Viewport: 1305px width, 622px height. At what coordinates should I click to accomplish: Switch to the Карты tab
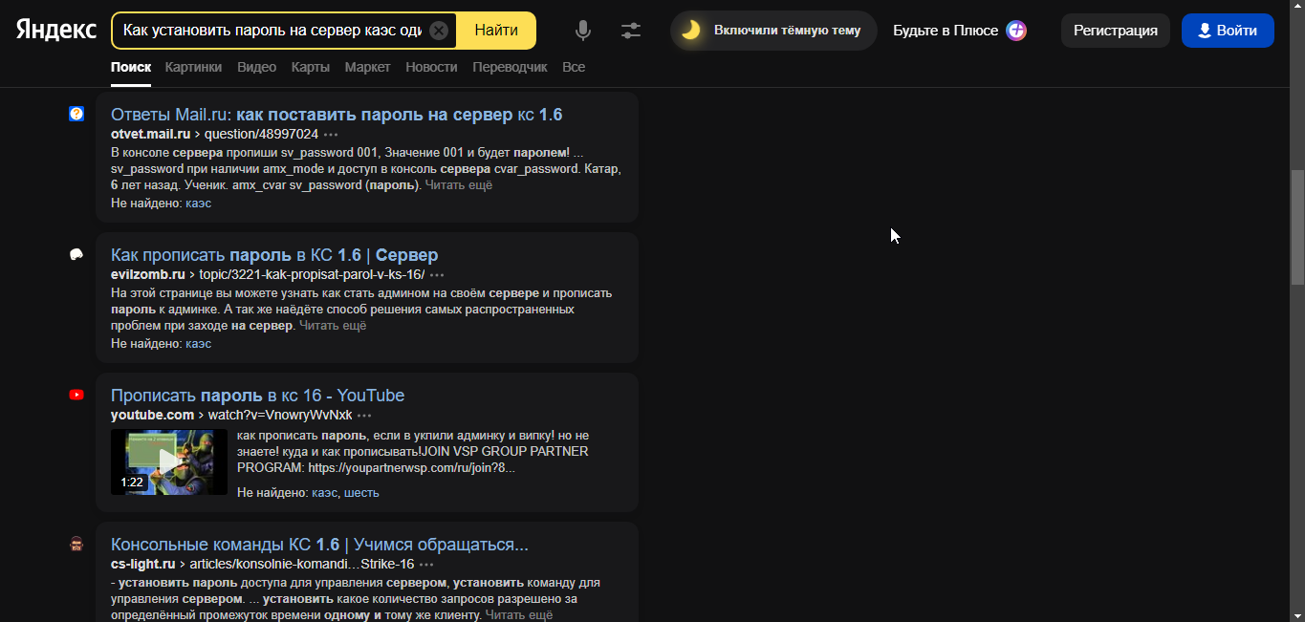point(311,67)
